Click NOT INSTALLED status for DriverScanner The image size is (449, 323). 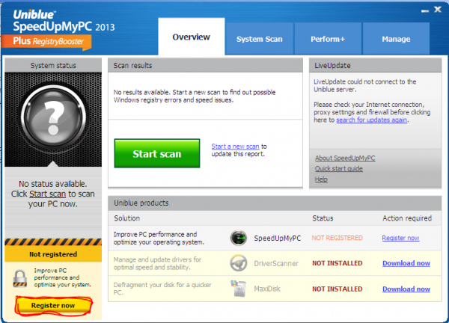click(337, 263)
